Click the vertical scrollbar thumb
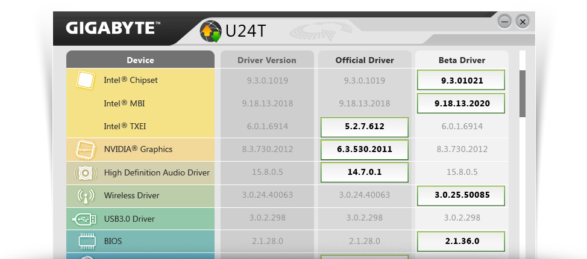Screen dimensions: 587x259 [x=523, y=93]
